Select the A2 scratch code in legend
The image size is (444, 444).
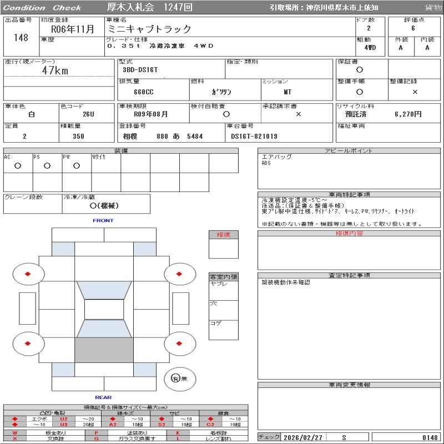coord(113,425)
